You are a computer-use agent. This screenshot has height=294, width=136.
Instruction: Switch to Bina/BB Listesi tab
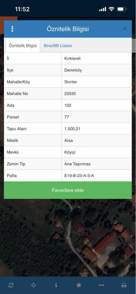[58, 46]
